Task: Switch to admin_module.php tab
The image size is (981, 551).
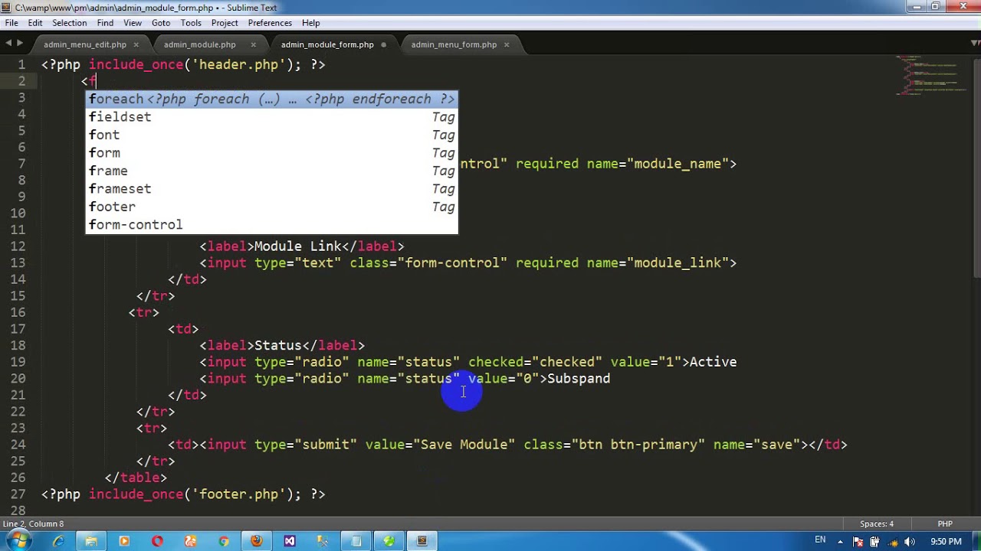Action: tap(199, 44)
